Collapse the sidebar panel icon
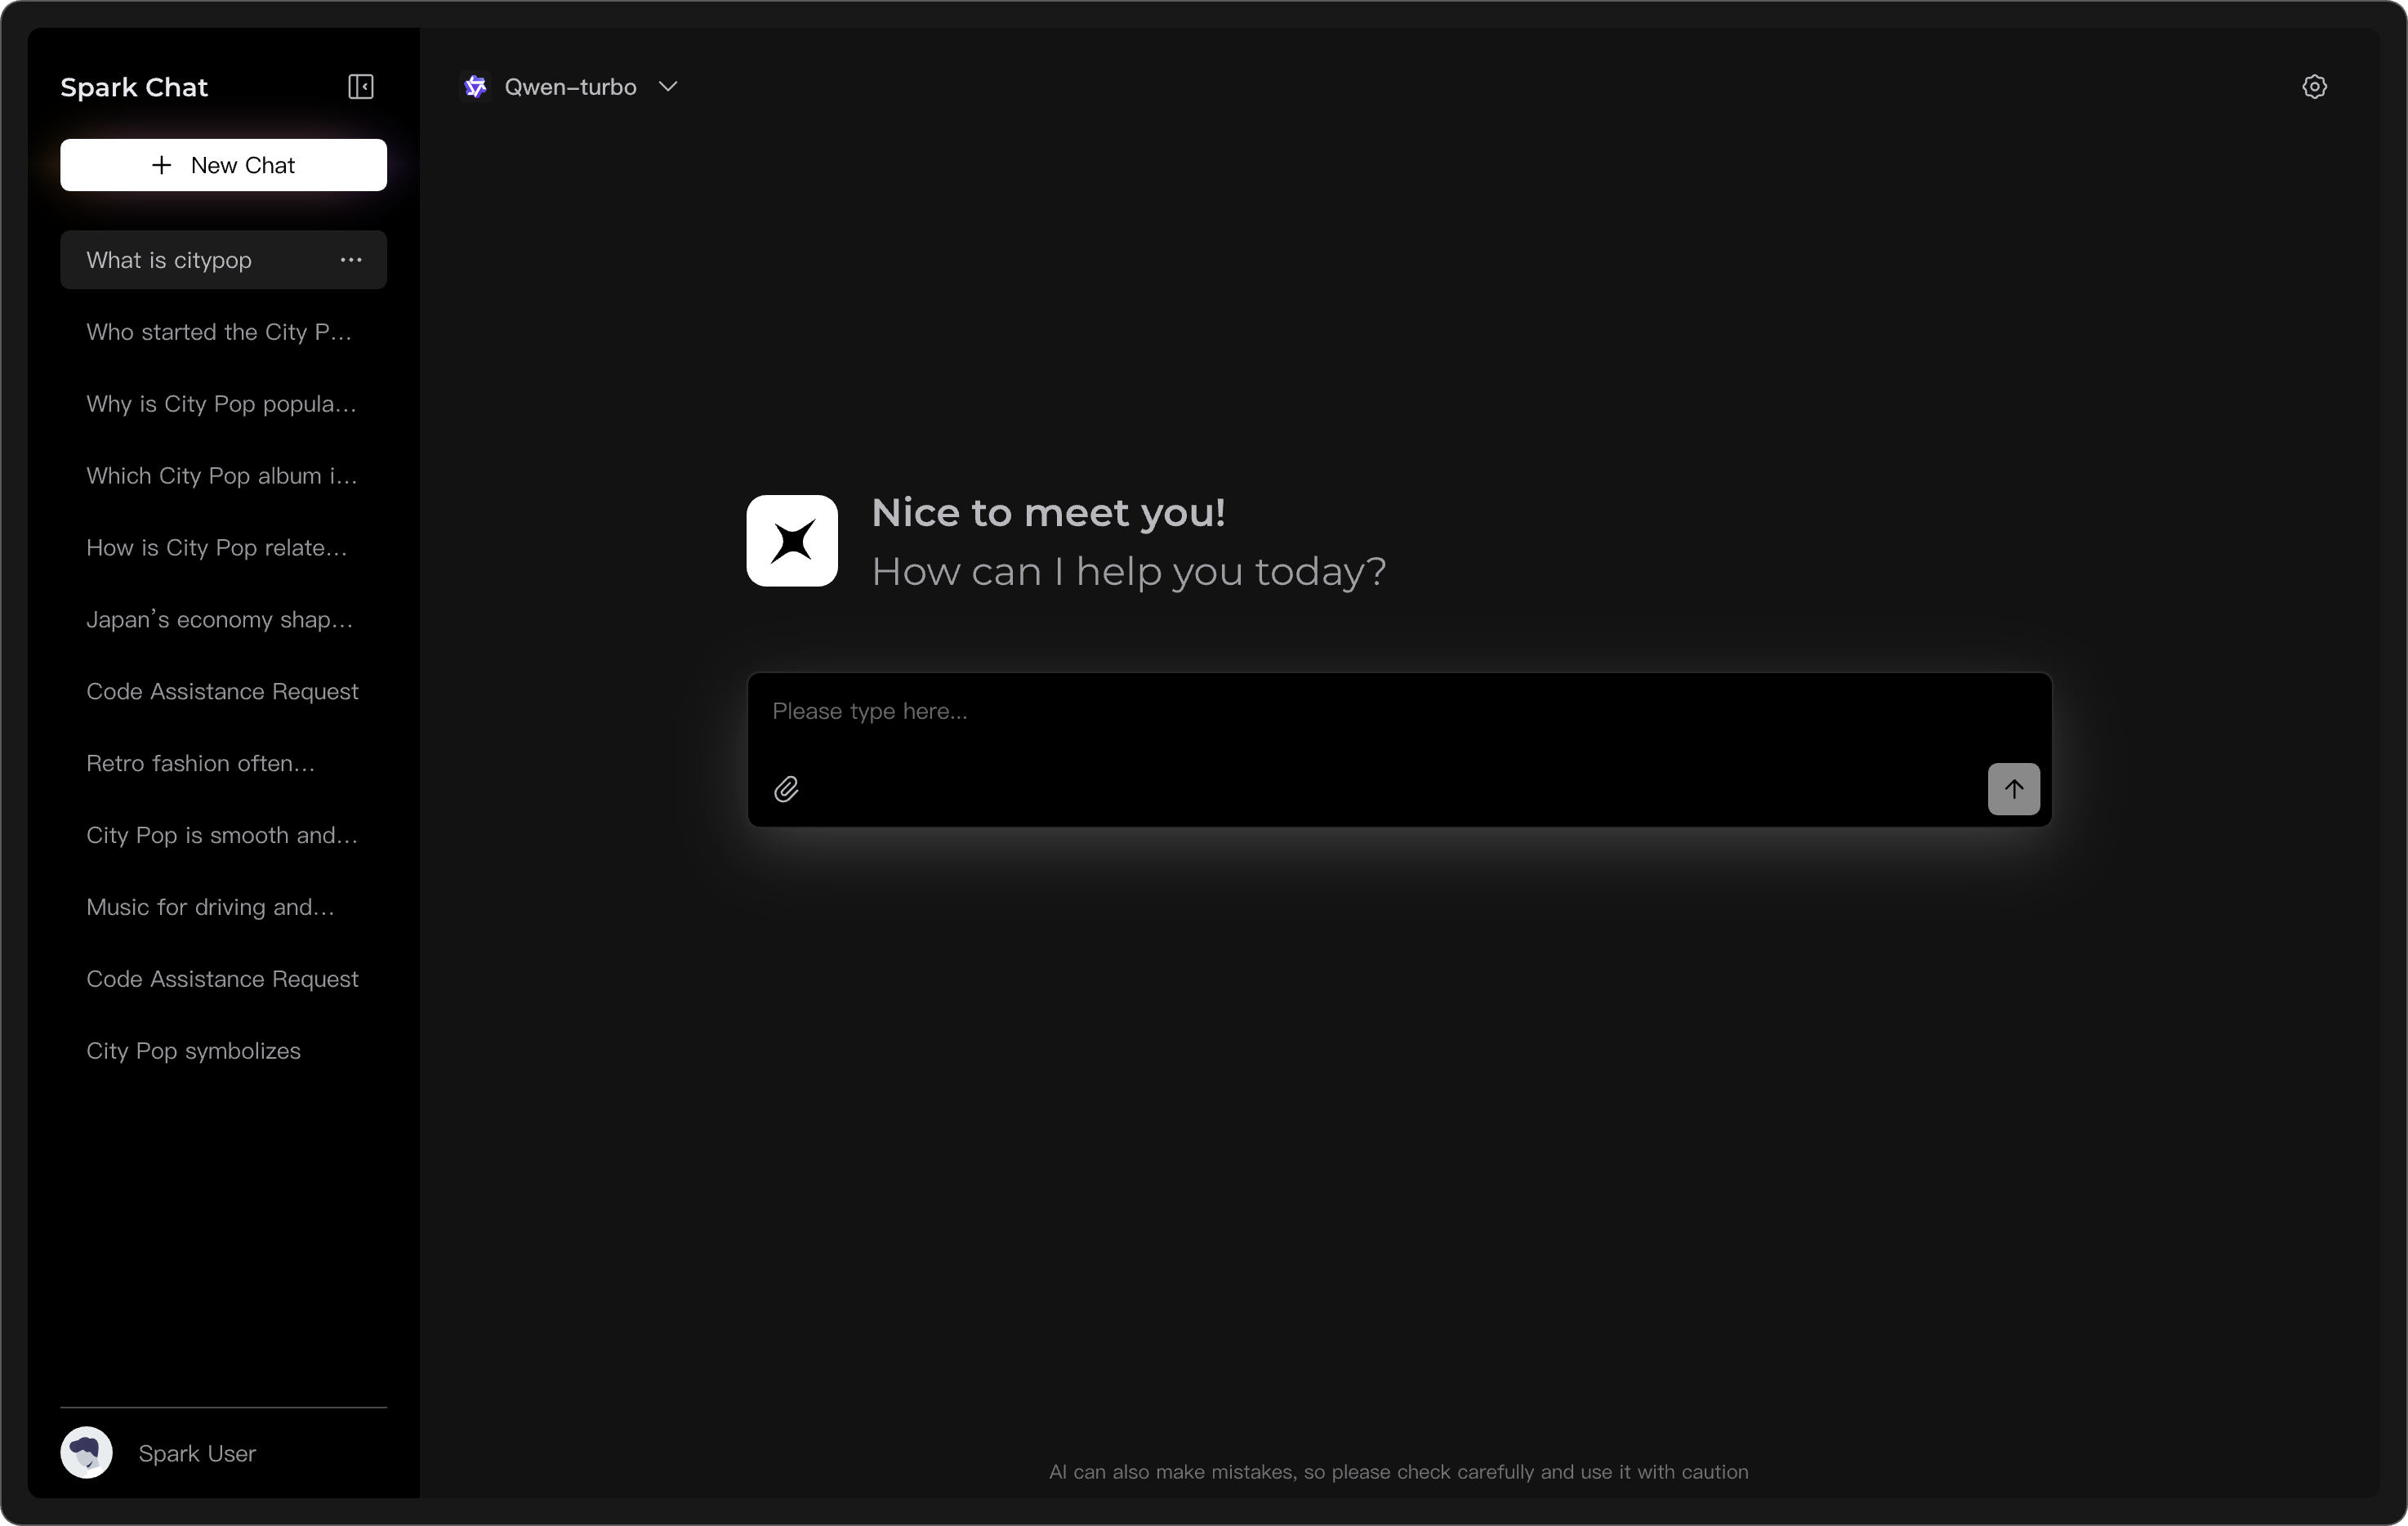 360,87
